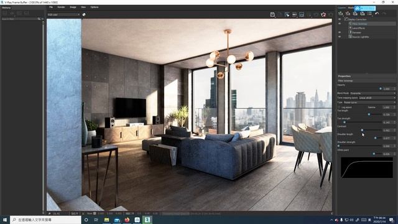
Task: Click the Toe strength slider handle
Action: tap(345, 123)
